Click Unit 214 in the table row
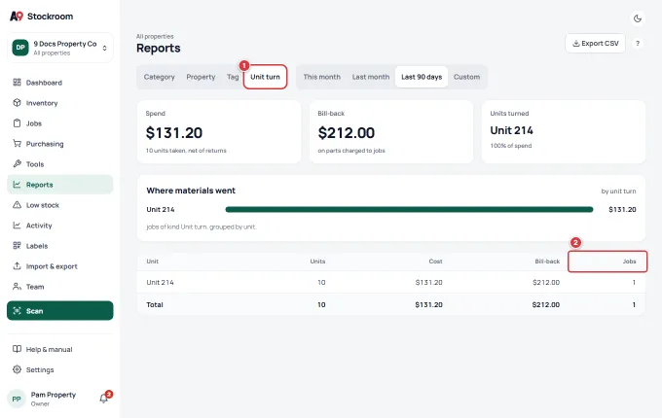Image resolution: width=662 pixels, height=418 pixels. (x=160, y=282)
